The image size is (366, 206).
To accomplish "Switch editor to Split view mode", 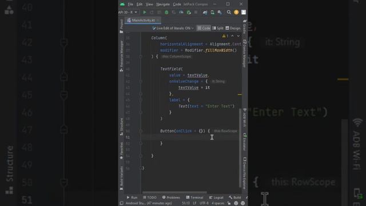I will [218, 28].
